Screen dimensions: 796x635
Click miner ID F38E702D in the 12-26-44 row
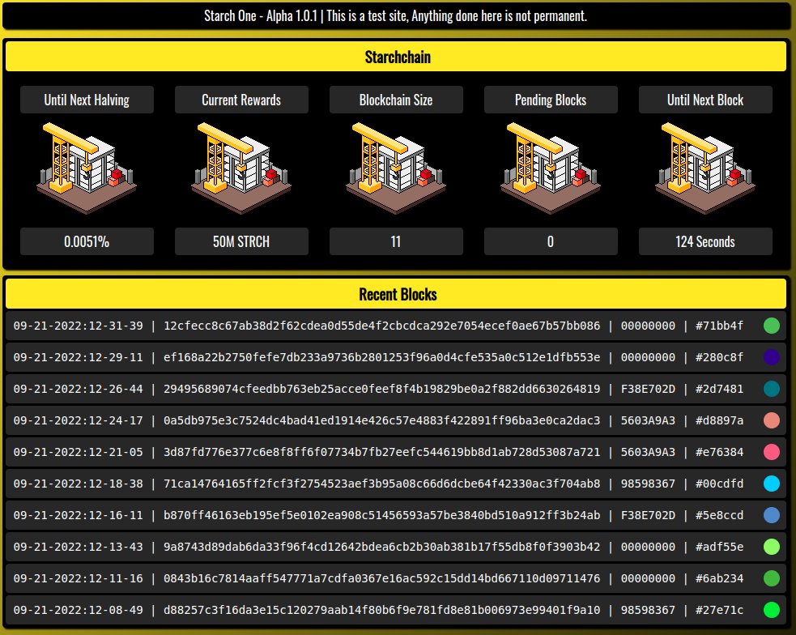coord(649,389)
